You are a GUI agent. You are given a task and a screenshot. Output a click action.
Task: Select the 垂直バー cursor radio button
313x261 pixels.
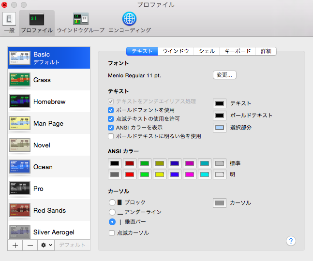pyautogui.click(x=112, y=222)
